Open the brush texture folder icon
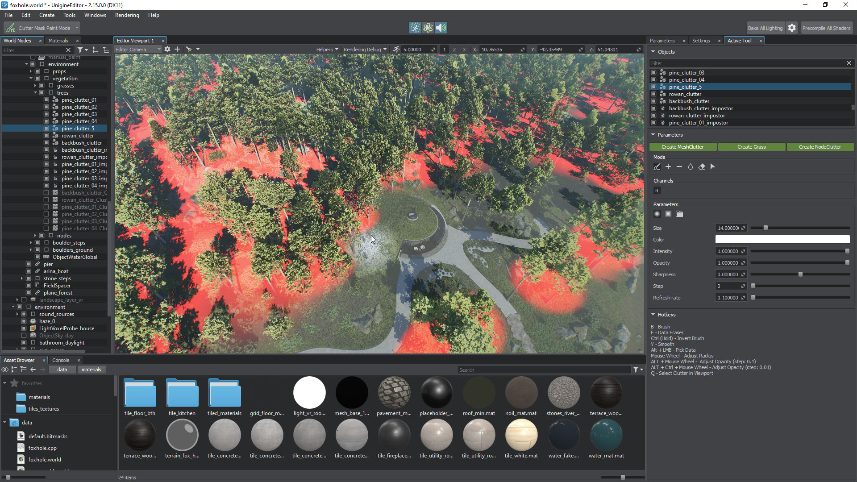857x482 pixels. point(679,214)
